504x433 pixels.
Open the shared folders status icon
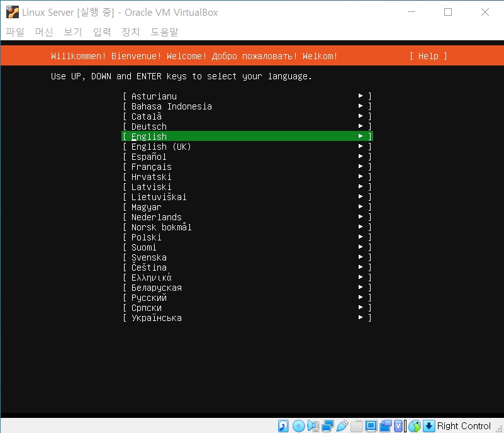click(357, 426)
